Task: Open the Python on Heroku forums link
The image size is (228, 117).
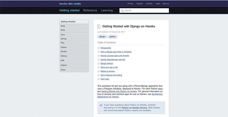Action: [x=134, y=108]
